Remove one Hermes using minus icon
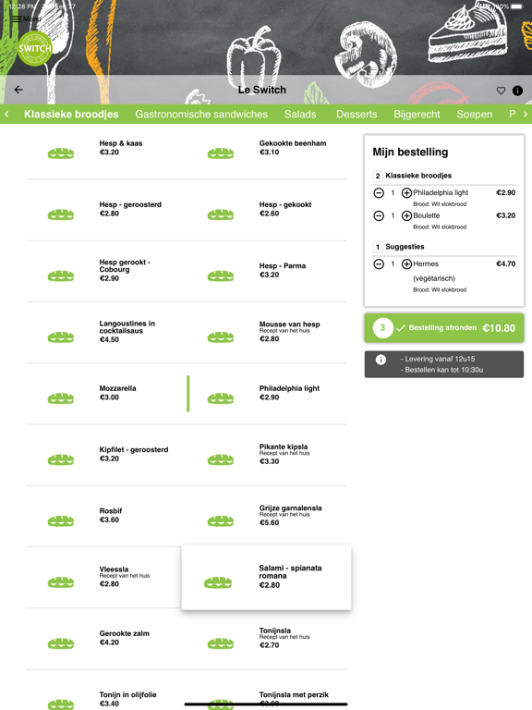Image resolution: width=532 pixels, height=710 pixels. coord(379,264)
